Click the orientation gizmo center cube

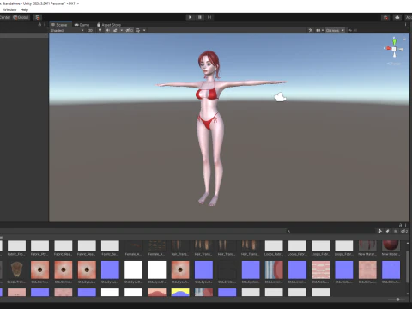pyautogui.click(x=394, y=49)
